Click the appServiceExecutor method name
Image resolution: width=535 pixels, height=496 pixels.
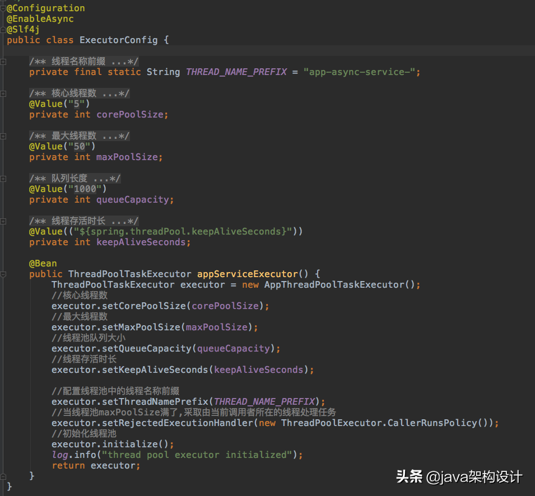pyautogui.click(x=248, y=274)
